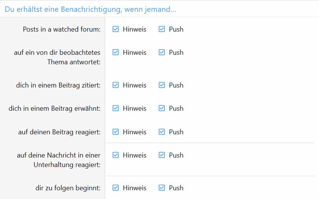This screenshot has width=319, height=199.
Task: Toggle Hinweis for Unterhaltung message reactions
Action: coord(116,155)
